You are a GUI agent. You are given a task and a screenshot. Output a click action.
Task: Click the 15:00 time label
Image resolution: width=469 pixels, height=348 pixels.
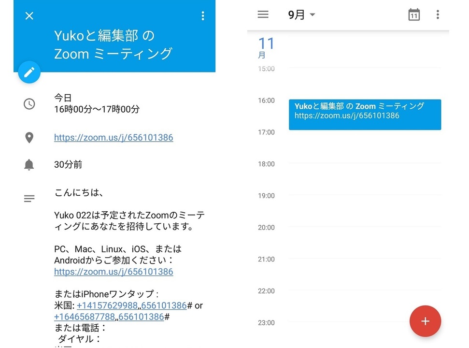tap(266, 69)
